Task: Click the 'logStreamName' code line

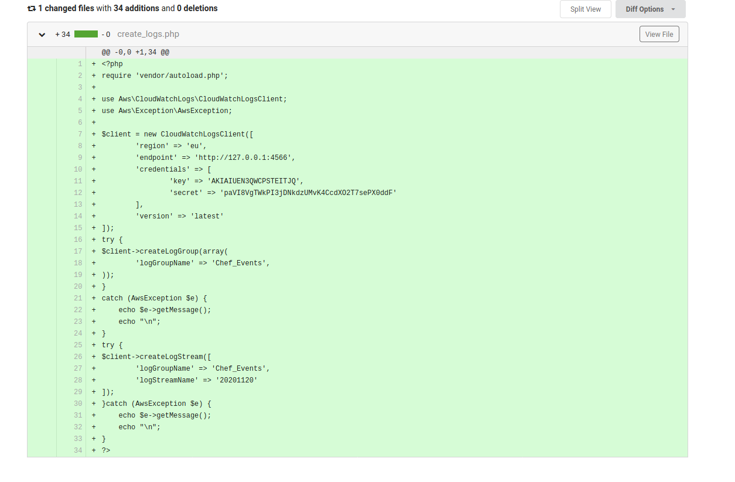Action: click(x=196, y=381)
